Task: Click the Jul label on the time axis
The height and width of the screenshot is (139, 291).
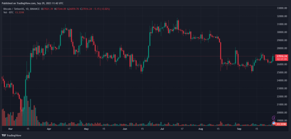Action: (x=162, y=129)
